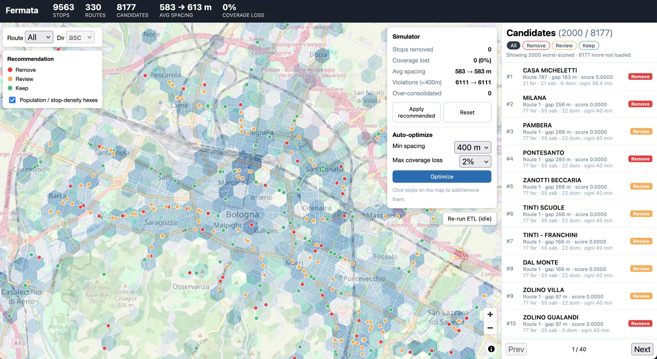Image resolution: width=657 pixels, height=359 pixels.
Task: Click Review badge on ZANOTTI BECCARIA row
Action: [641, 186]
